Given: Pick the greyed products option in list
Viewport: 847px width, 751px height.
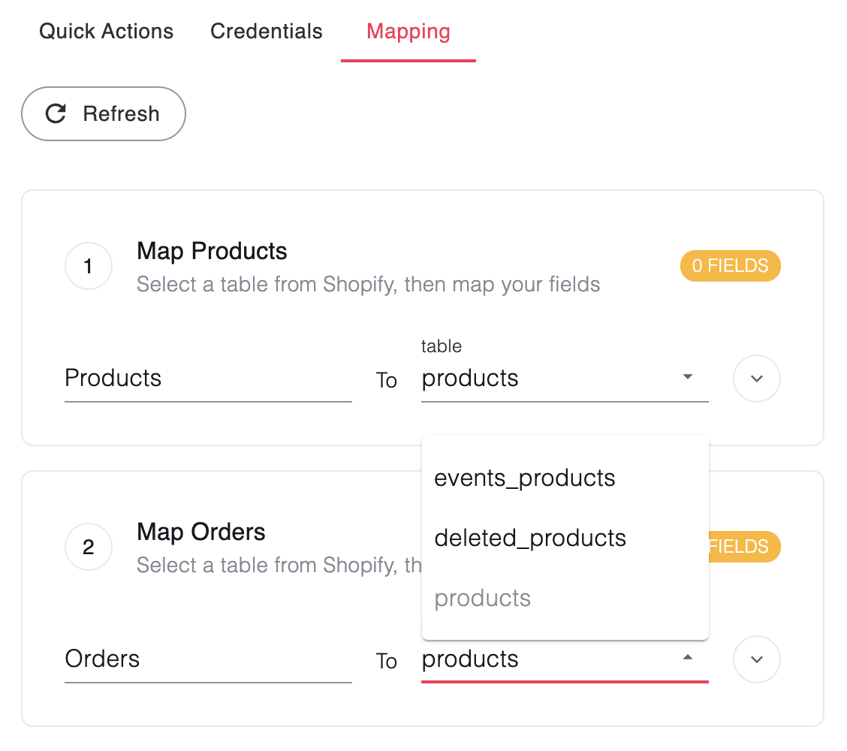Looking at the screenshot, I should (483, 599).
